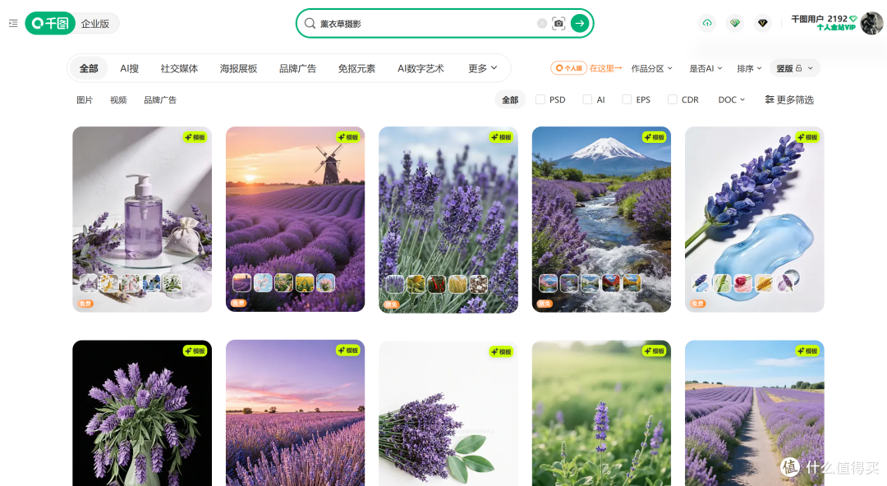Click 模板 badge on lavender path image
887x486 pixels.
[808, 351]
